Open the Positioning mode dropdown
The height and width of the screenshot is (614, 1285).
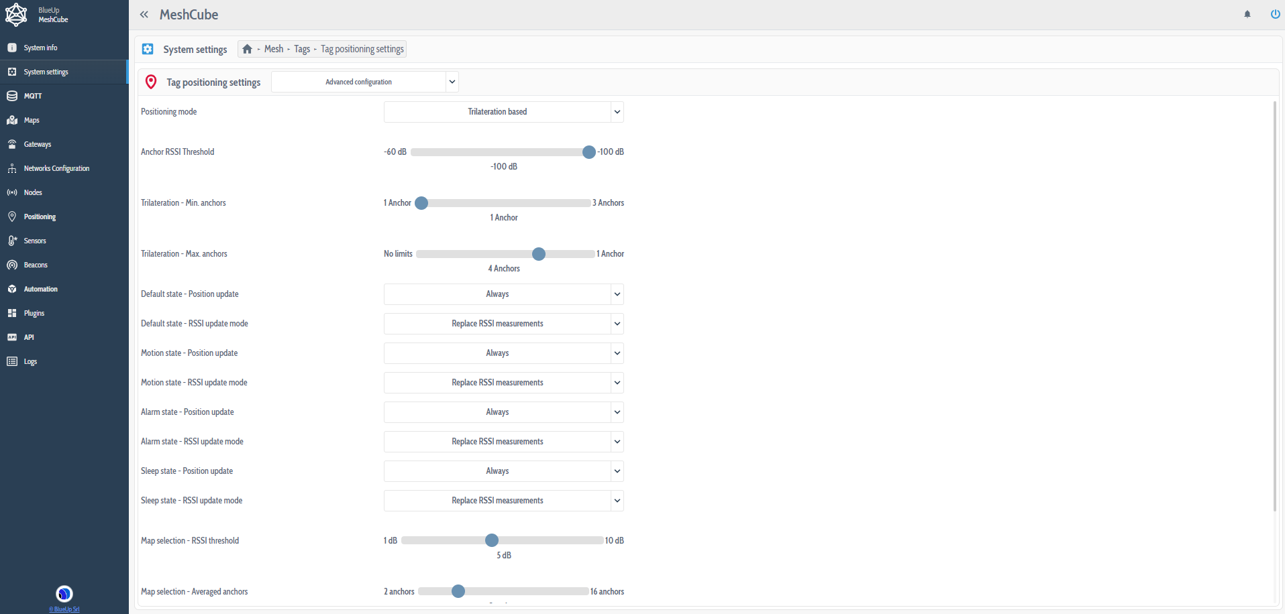point(503,112)
